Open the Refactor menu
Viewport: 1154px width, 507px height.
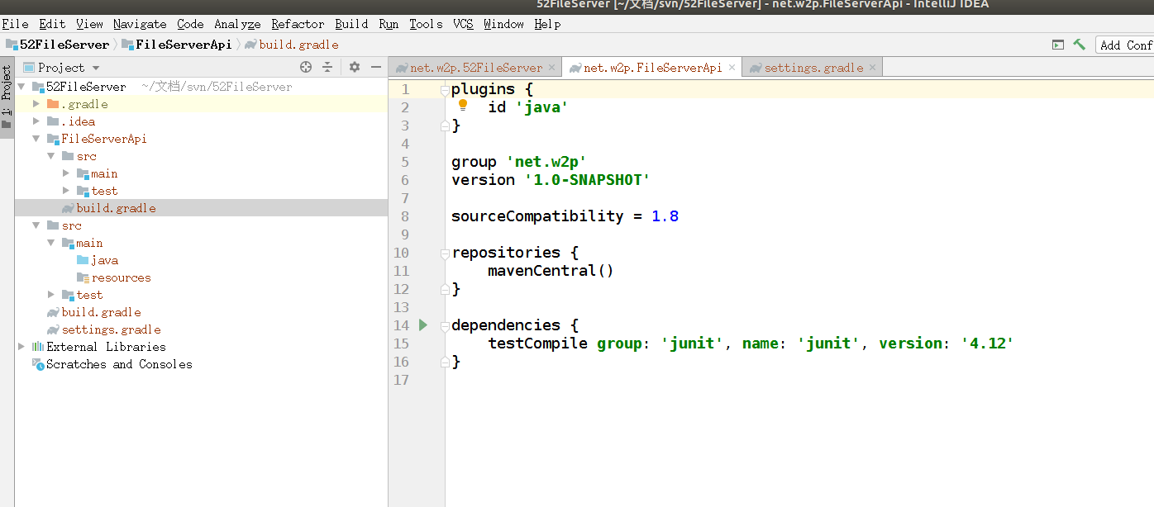[x=297, y=23]
